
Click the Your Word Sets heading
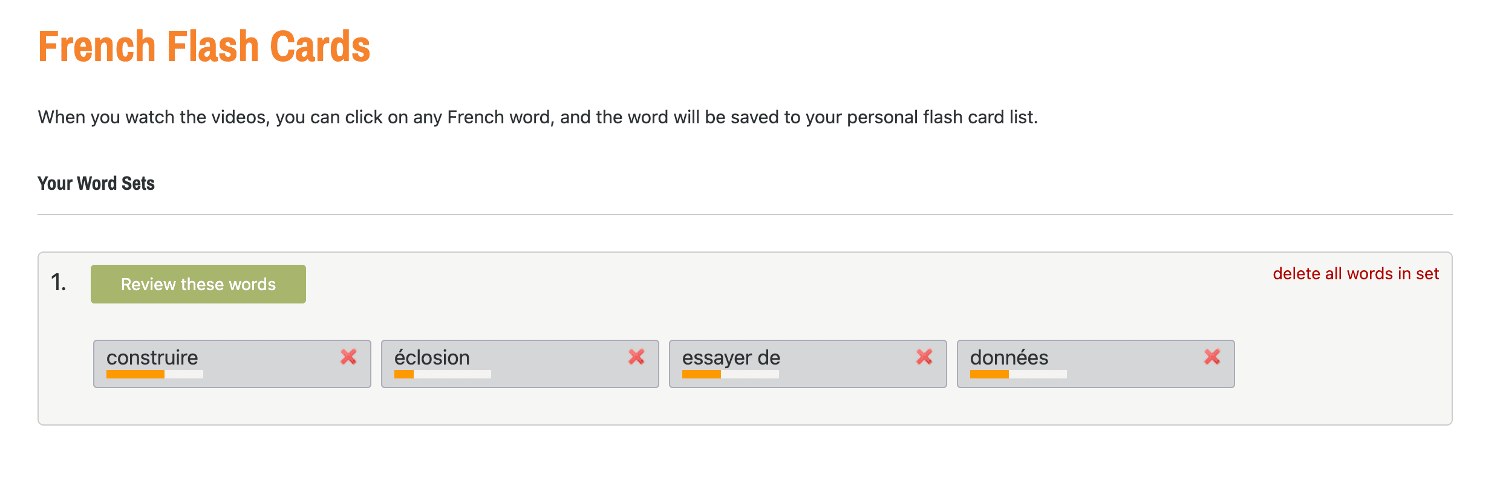pyautogui.click(x=96, y=183)
